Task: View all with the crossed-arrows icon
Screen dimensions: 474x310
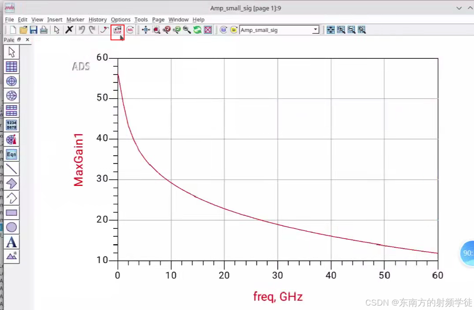Action: click(146, 30)
